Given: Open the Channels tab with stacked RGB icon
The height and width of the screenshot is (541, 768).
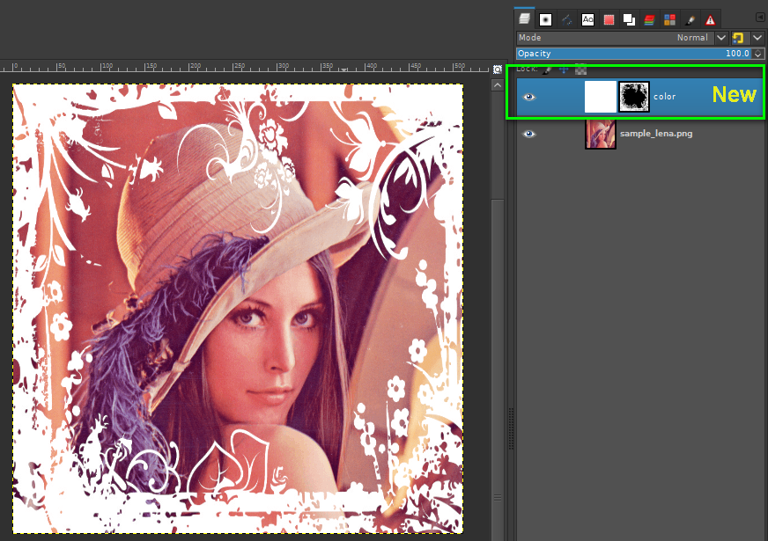Looking at the screenshot, I should point(649,19).
